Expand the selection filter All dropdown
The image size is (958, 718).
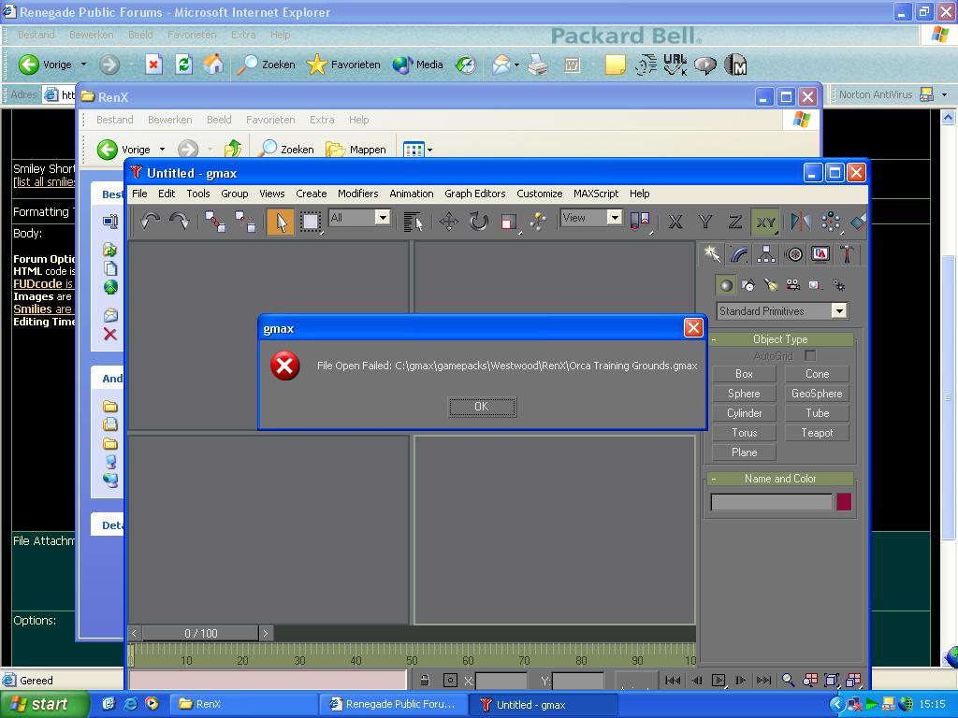pos(382,218)
